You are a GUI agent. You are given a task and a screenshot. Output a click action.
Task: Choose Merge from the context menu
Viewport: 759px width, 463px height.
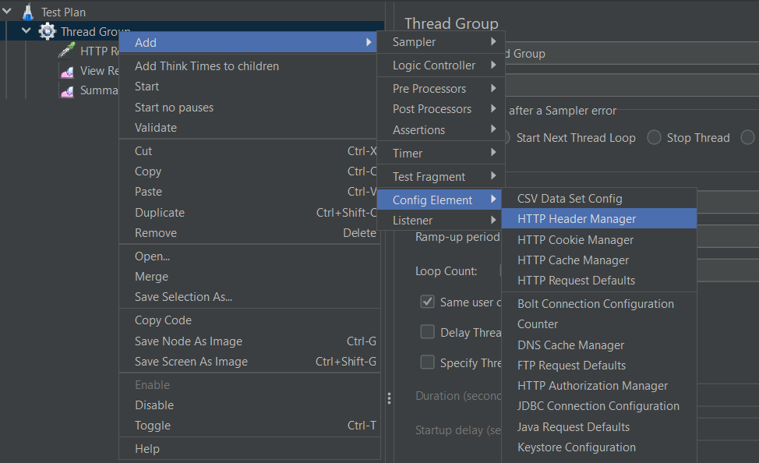pos(249,277)
